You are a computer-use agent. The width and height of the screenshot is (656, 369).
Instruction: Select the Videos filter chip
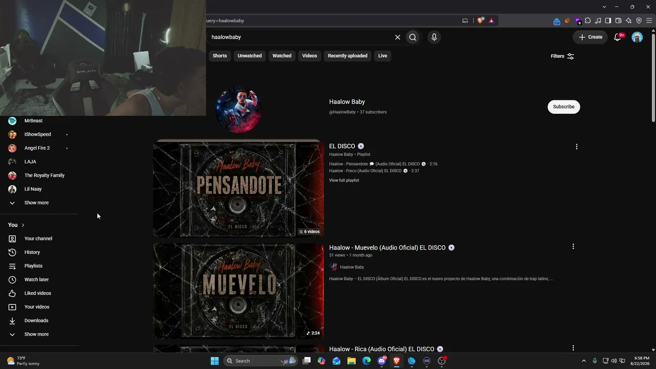coord(310,56)
